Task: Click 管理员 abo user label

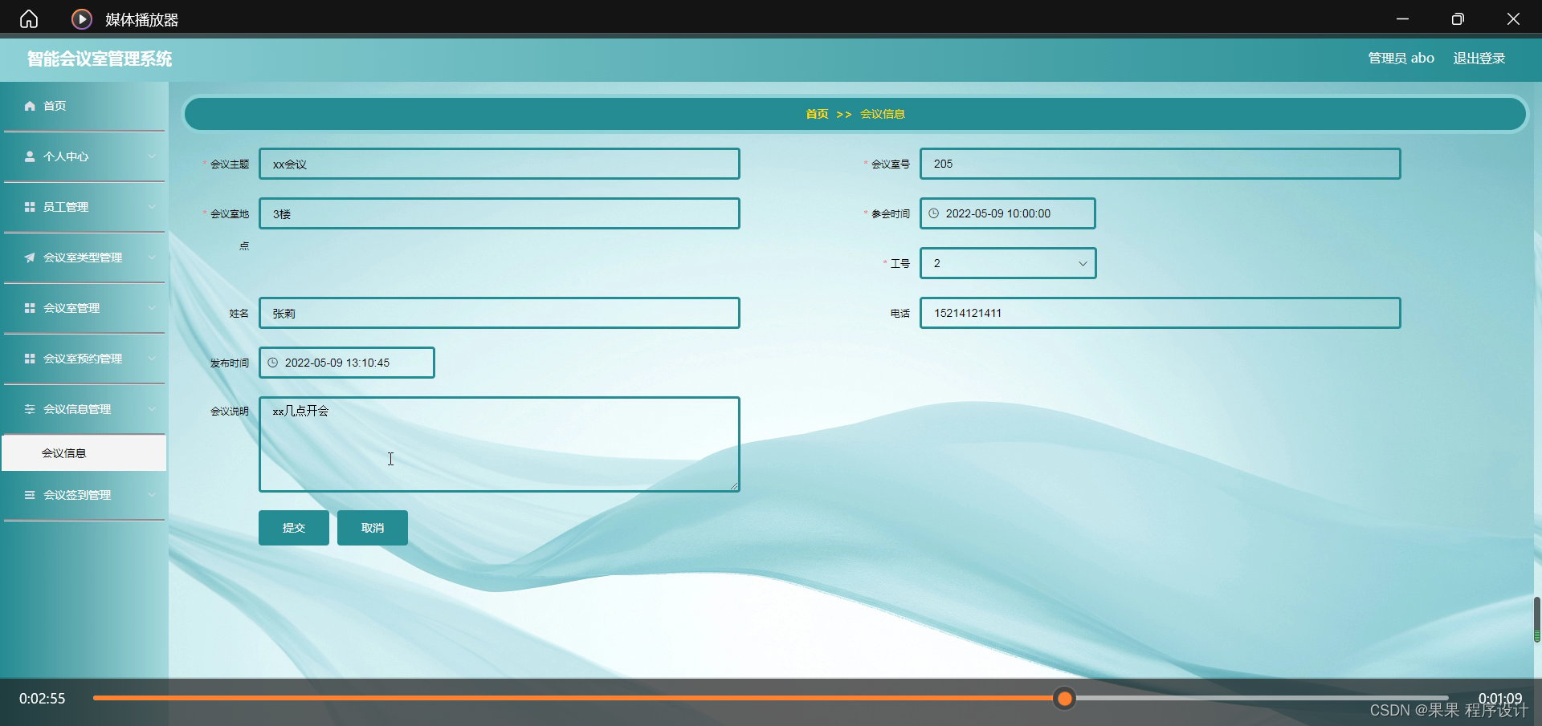Action: [x=1401, y=59]
